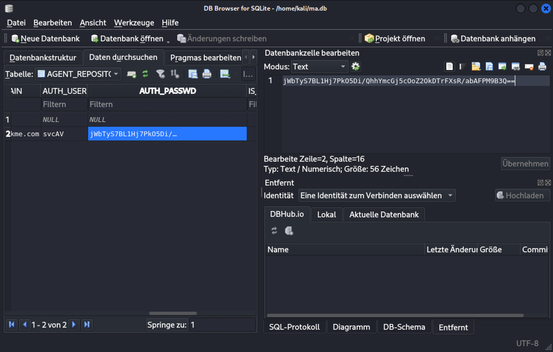Select the Lokal tab in Entfernt panel
The width and height of the screenshot is (553, 352).
point(327,214)
